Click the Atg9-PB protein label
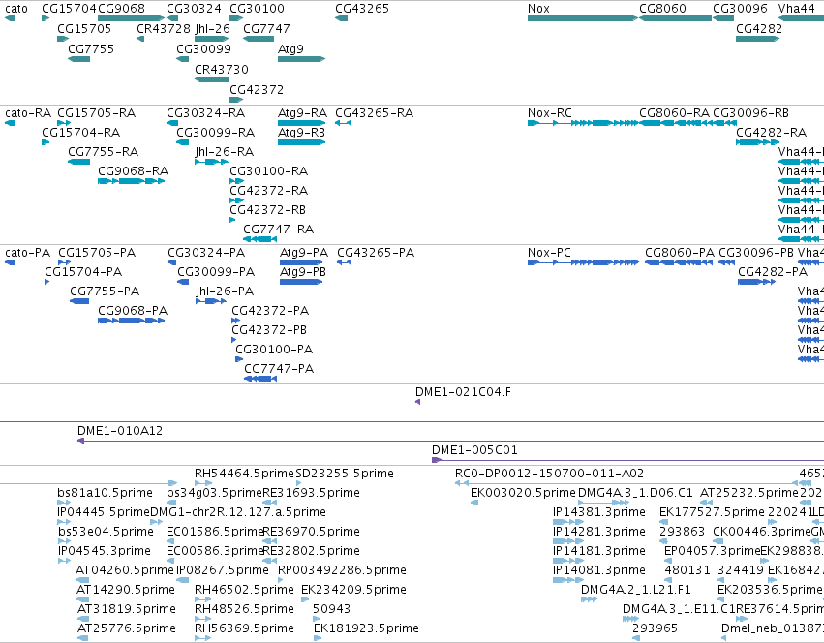The height and width of the screenshot is (643, 824). pyautogui.click(x=303, y=272)
